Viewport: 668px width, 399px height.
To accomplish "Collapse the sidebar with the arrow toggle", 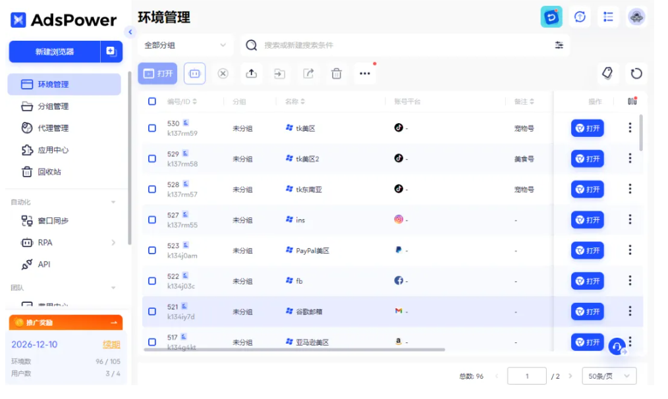I will [x=130, y=32].
